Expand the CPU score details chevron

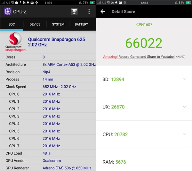(x=184, y=134)
